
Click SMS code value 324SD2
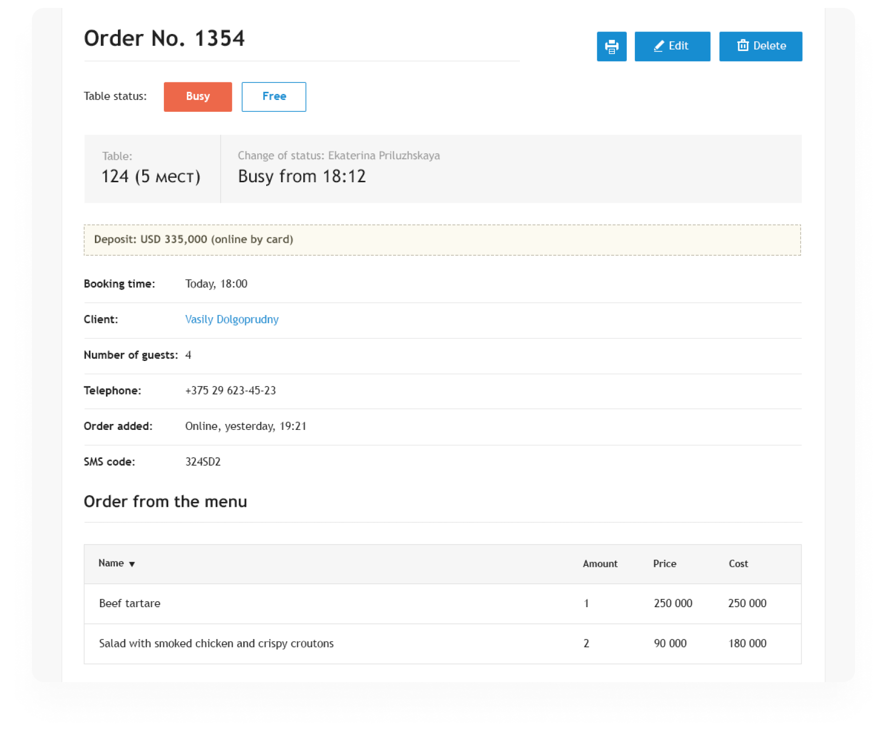[203, 462]
